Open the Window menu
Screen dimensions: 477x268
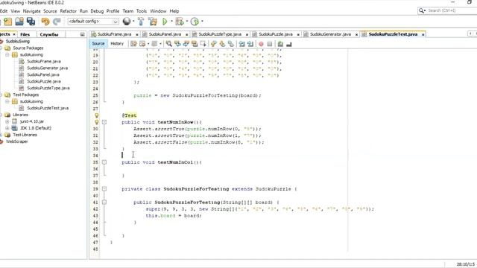pyautogui.click(x=158, y=11)
